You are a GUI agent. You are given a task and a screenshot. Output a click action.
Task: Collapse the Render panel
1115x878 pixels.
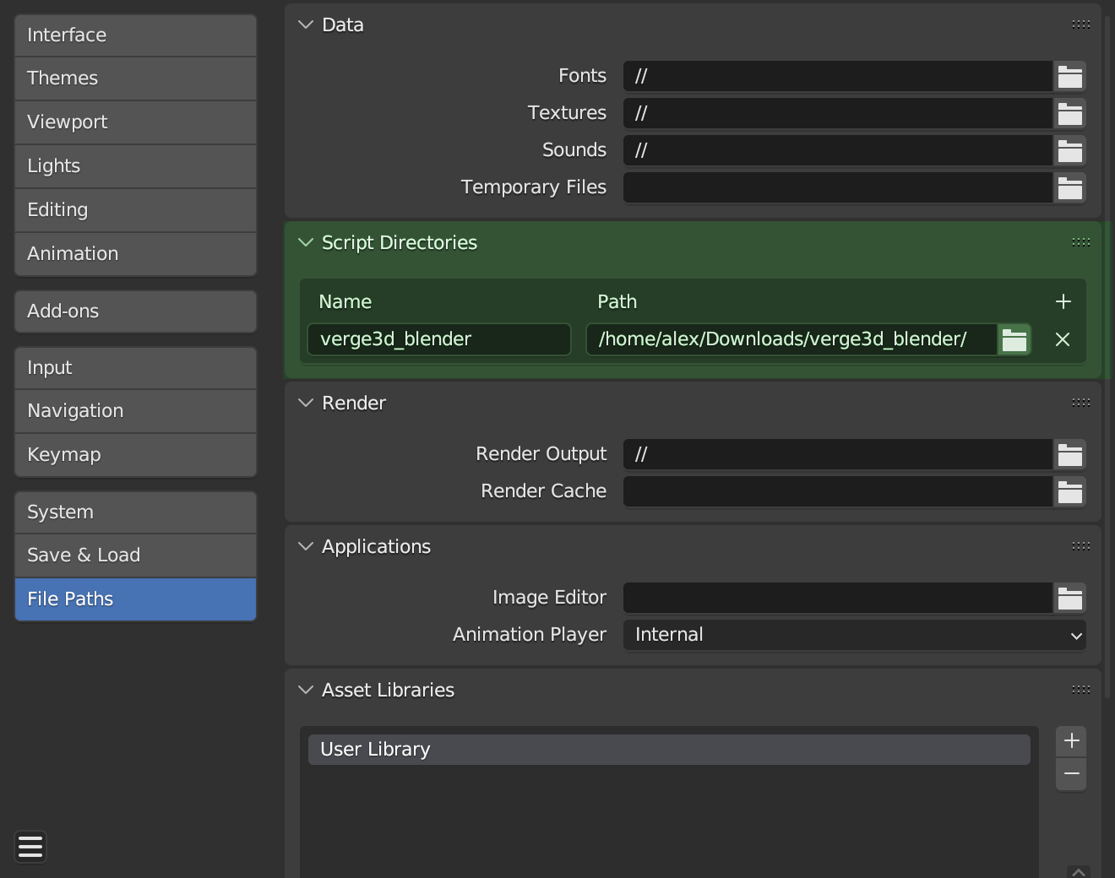pos(306,403)
